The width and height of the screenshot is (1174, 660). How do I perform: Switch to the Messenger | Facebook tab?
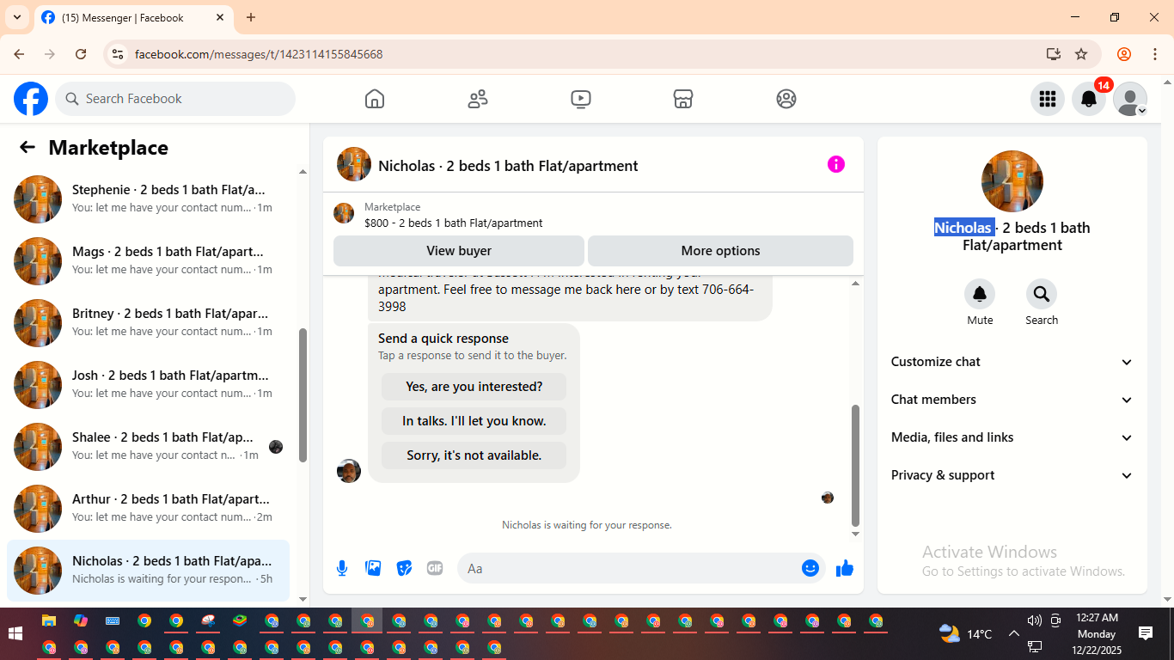133,17
